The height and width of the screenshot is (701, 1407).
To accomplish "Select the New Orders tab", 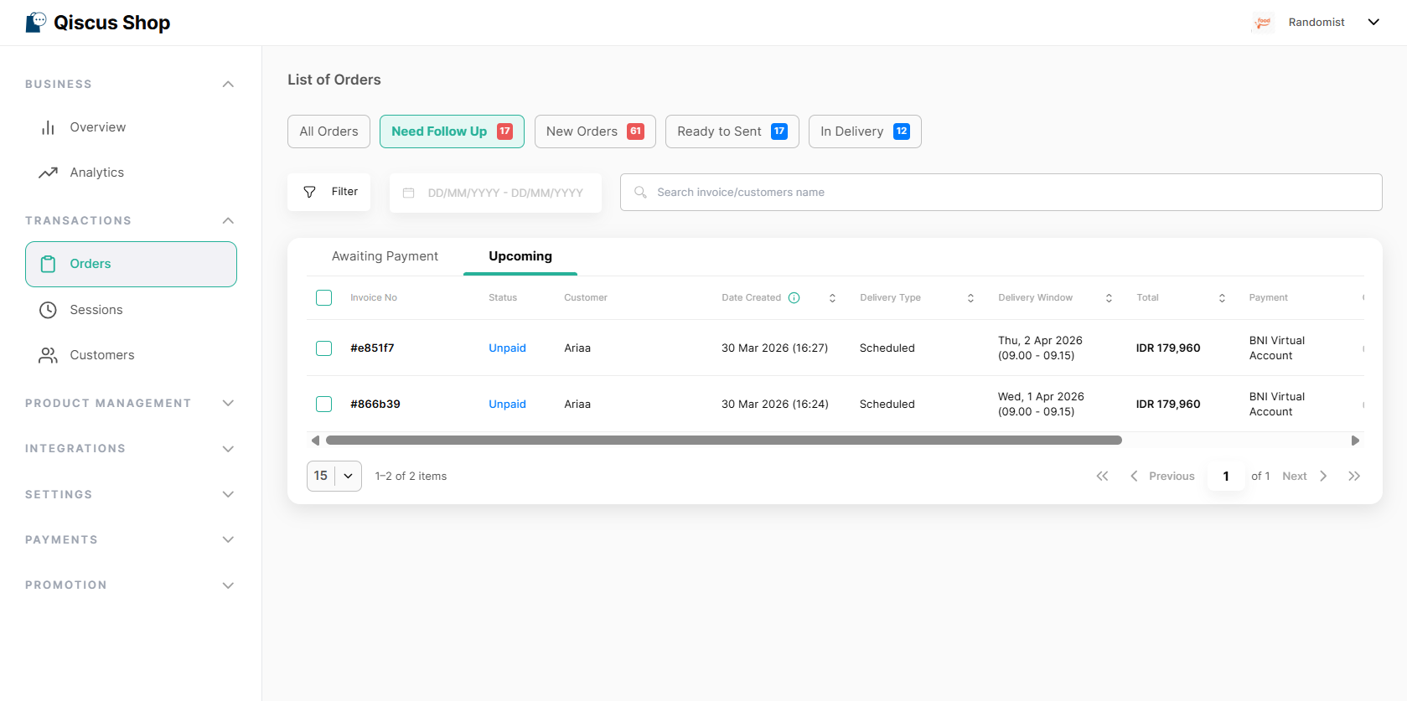I will (x=594, y=131).
